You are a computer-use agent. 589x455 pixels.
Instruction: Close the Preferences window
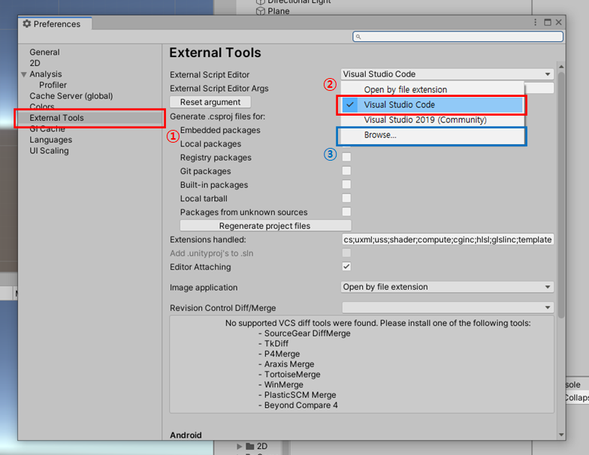[x=559, y=23]
